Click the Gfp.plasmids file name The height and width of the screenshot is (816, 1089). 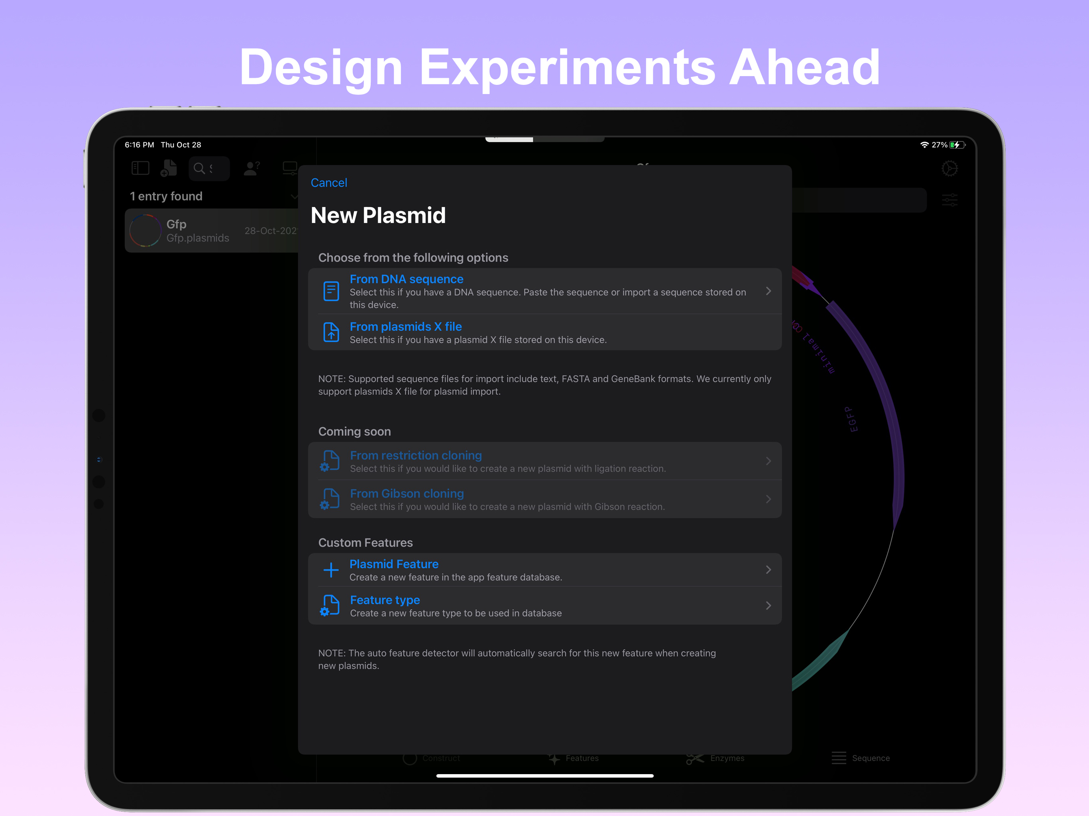(197, 238)
